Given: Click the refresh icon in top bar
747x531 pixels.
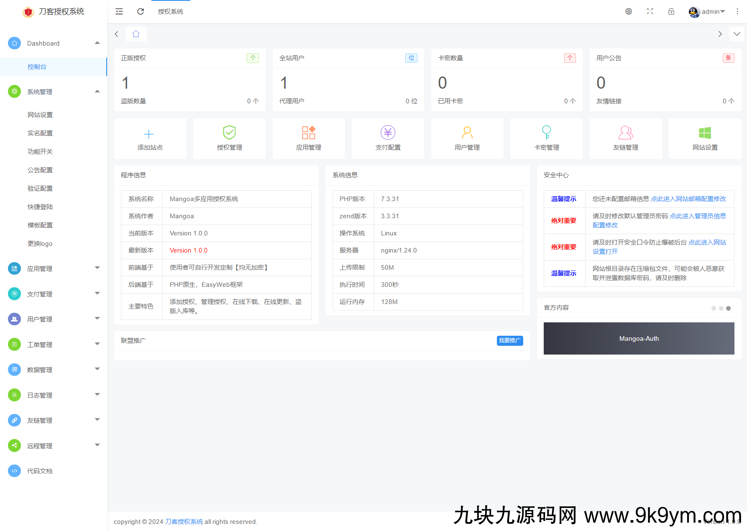Looking at the screenshot, I should [141, 12].
